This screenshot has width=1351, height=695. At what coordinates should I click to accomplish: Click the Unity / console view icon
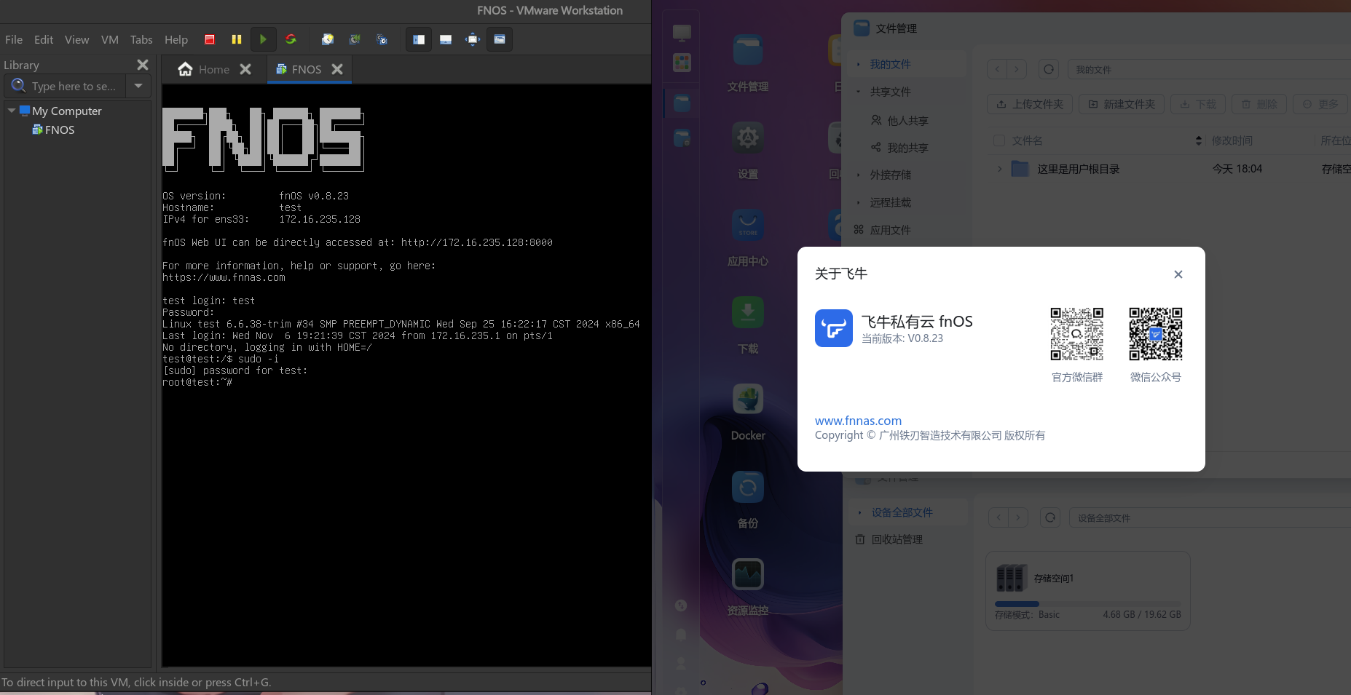(x=500, y=39)
